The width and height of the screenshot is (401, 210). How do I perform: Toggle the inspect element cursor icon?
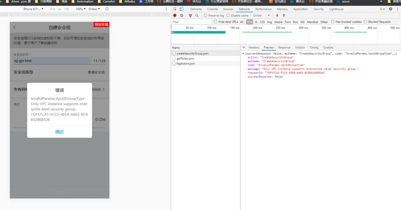[175, 9]
